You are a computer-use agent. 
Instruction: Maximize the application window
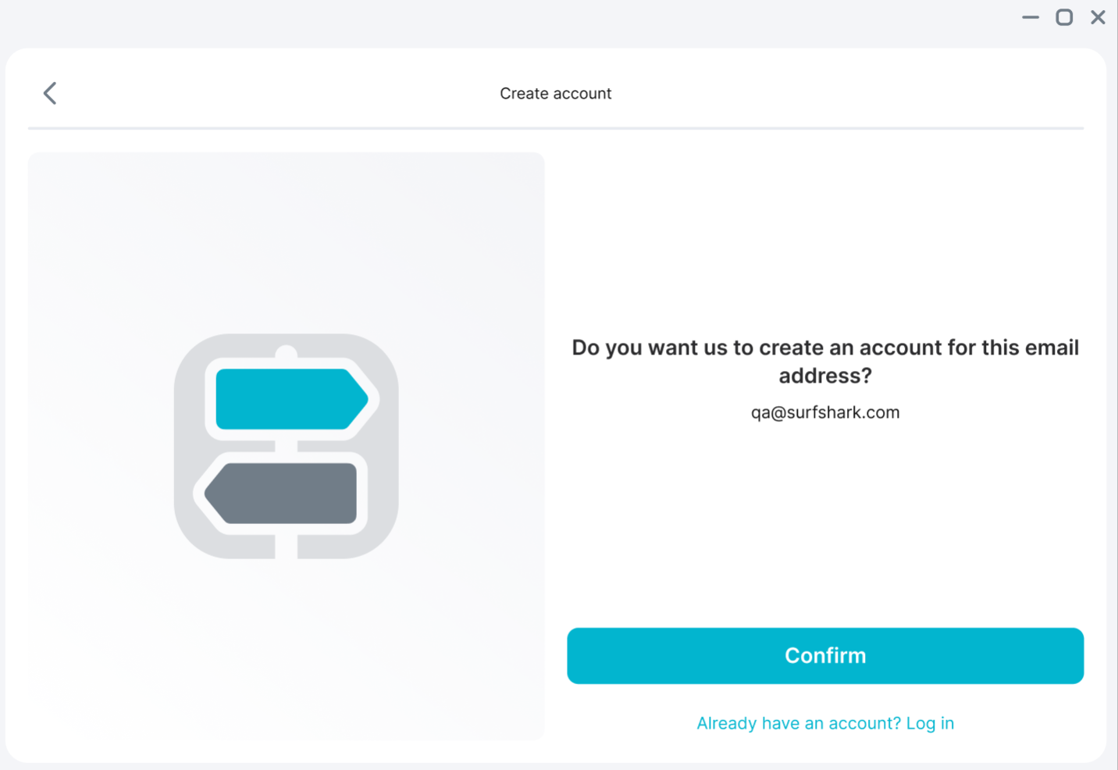pos(1063,17)
